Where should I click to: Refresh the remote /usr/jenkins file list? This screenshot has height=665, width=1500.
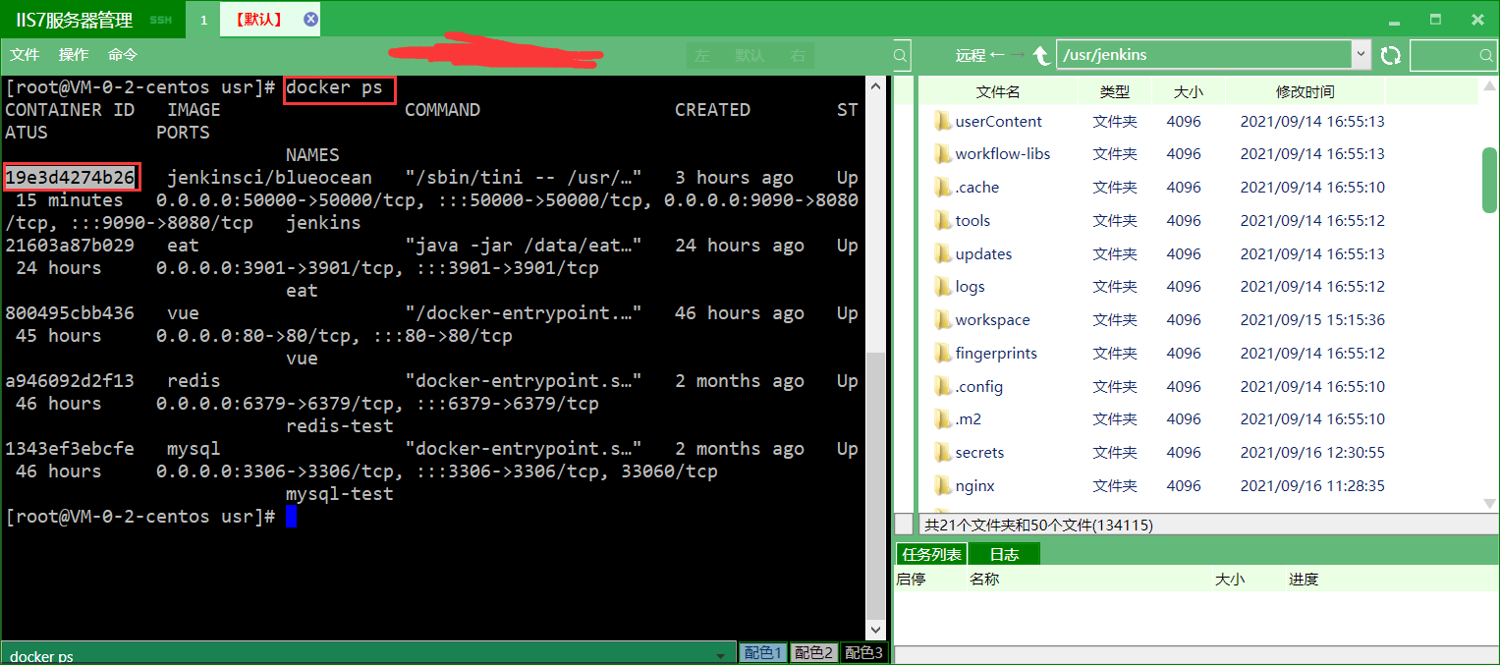(x=1390, y=55)
